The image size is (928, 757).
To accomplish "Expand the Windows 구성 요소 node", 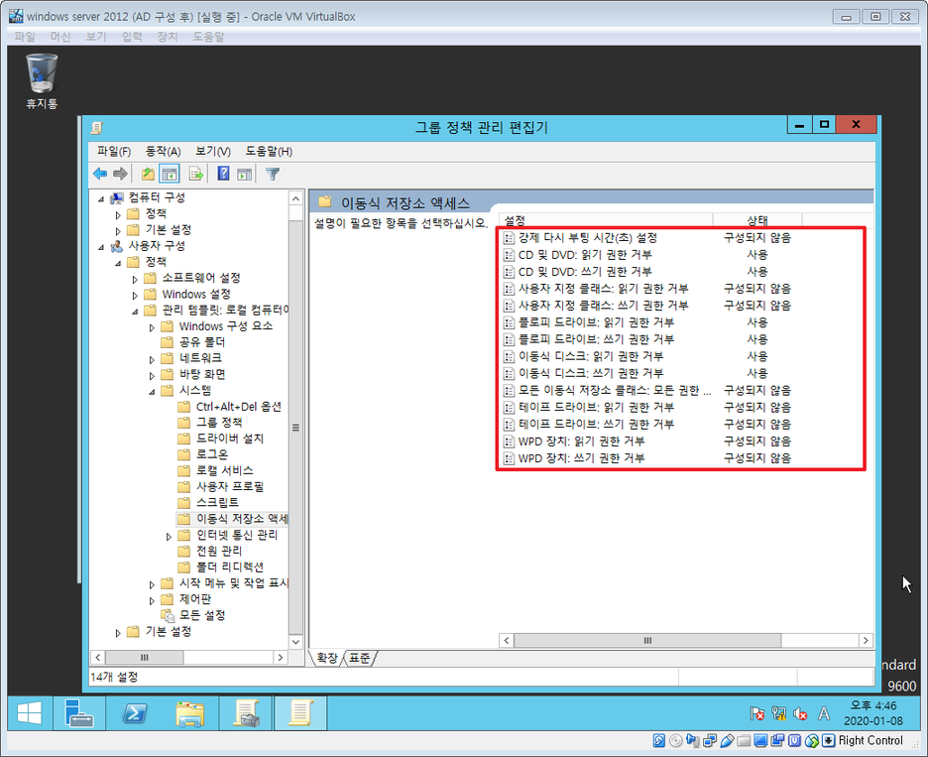I will pos(152,327).
